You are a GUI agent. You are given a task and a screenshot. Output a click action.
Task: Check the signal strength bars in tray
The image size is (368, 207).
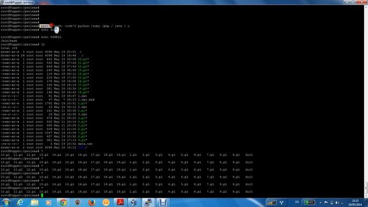[x=271, y=202]
